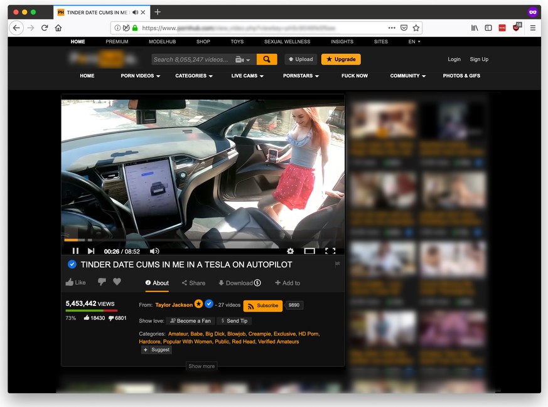Close the current browser tab
The width and height of the screenshot is (548, 407).
point(143,12)
